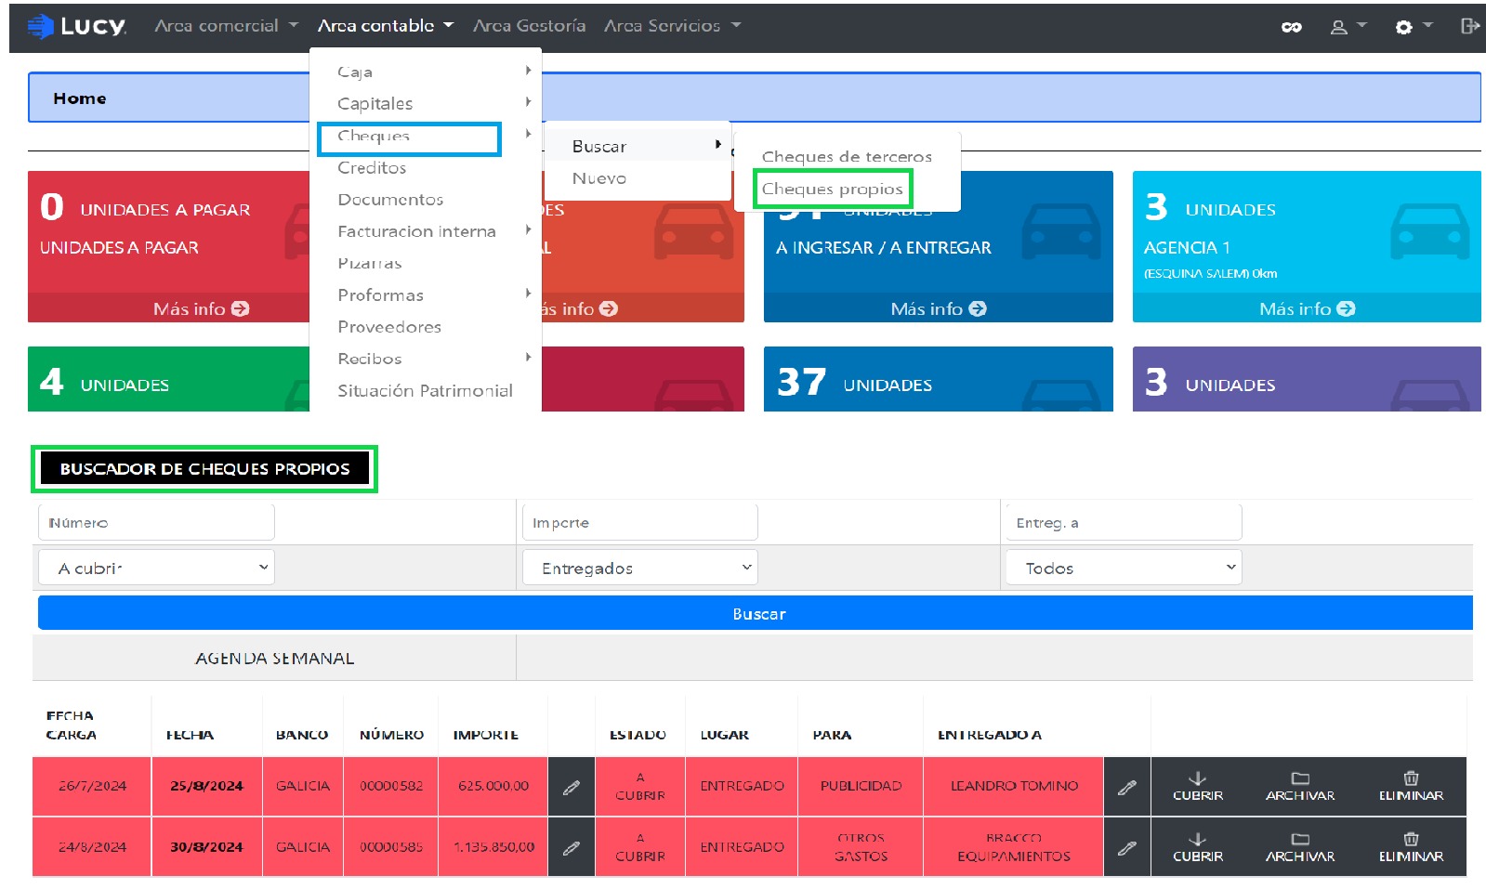Click the Número input field
This screenshot has height=889, width=1486.
(x=156, y=523)
